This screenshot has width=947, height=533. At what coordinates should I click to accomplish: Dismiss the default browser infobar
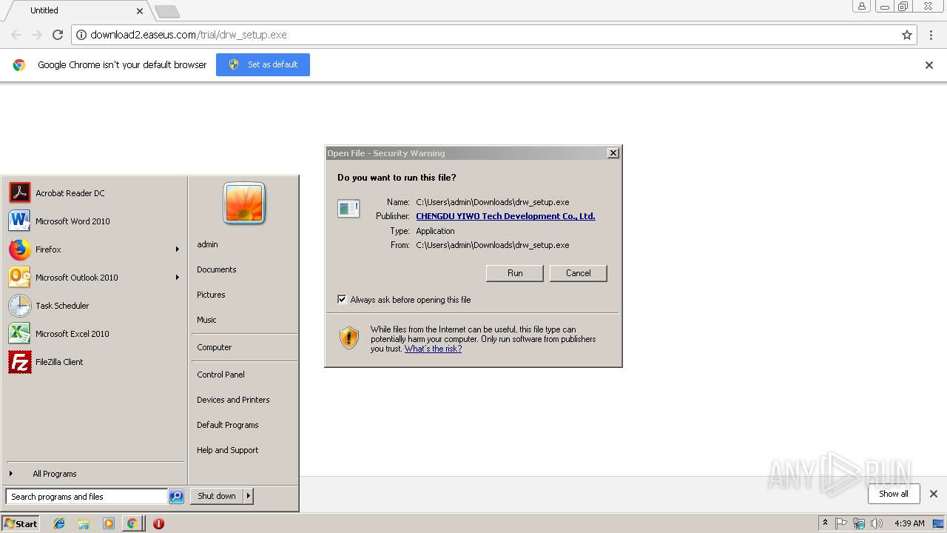click(x=929, y=65)
